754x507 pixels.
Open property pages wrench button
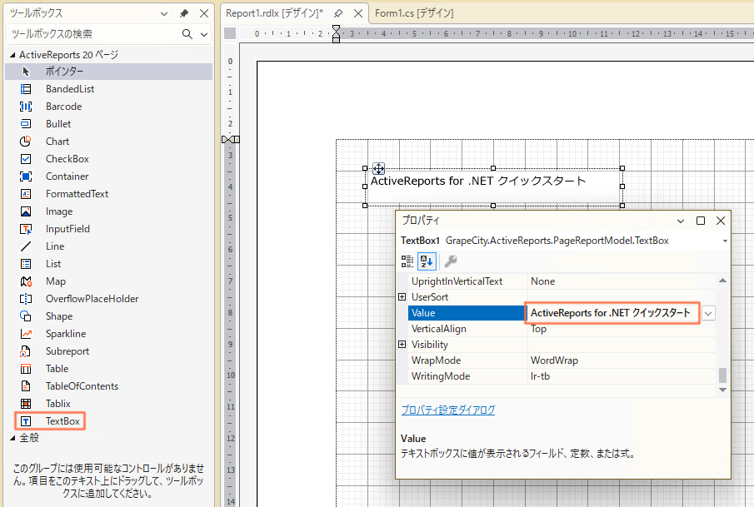coord(451,261)
